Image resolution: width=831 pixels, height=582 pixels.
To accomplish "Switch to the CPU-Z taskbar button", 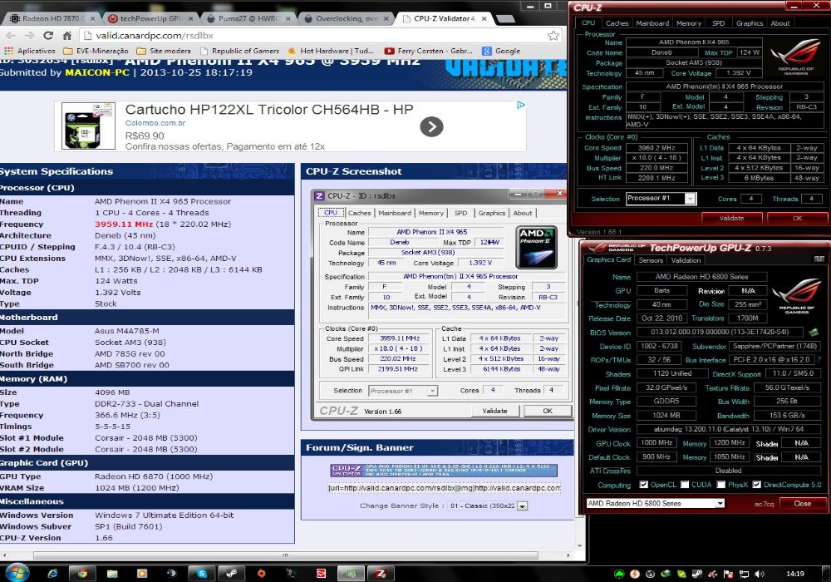I will (381, 574).
